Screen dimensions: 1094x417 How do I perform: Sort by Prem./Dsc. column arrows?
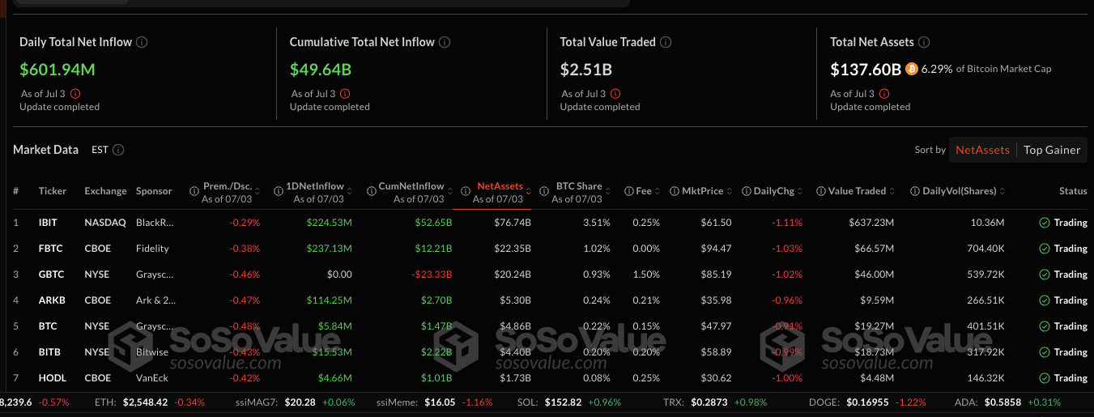pos(257,191)
